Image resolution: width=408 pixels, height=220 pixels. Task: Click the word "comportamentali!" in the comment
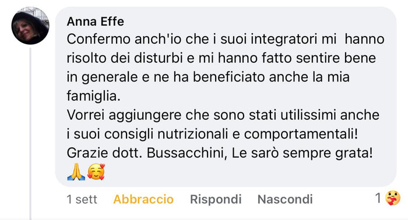[x=301, y=134]
